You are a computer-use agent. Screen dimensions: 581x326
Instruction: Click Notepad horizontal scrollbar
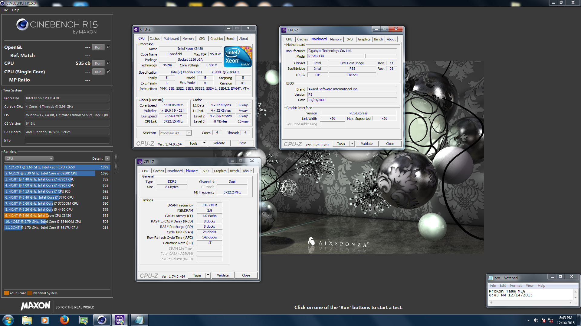[531, 302]
